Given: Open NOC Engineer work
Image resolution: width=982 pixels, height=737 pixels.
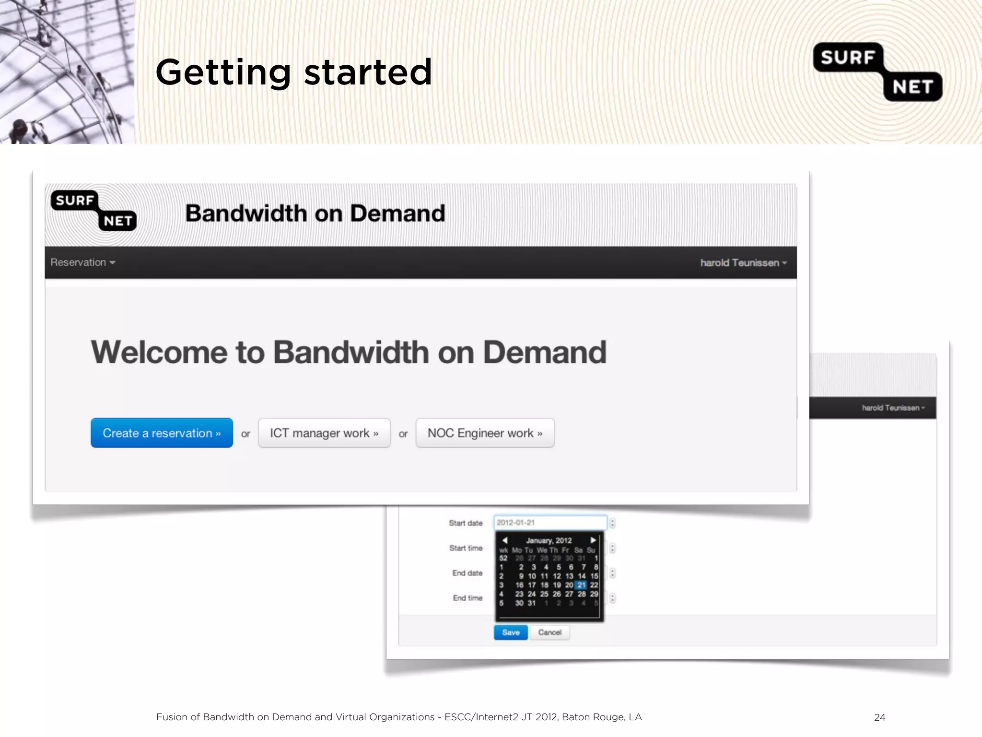Looking at the screenshot, I should 485,433.
